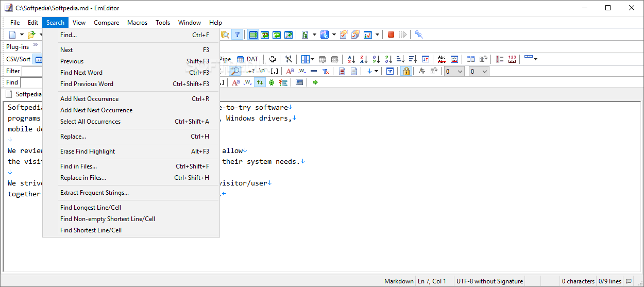Screen dimensions: 644x287
Task: Toggle the Filter funnel button in top toolbar
Action: [x=237, y=35]
